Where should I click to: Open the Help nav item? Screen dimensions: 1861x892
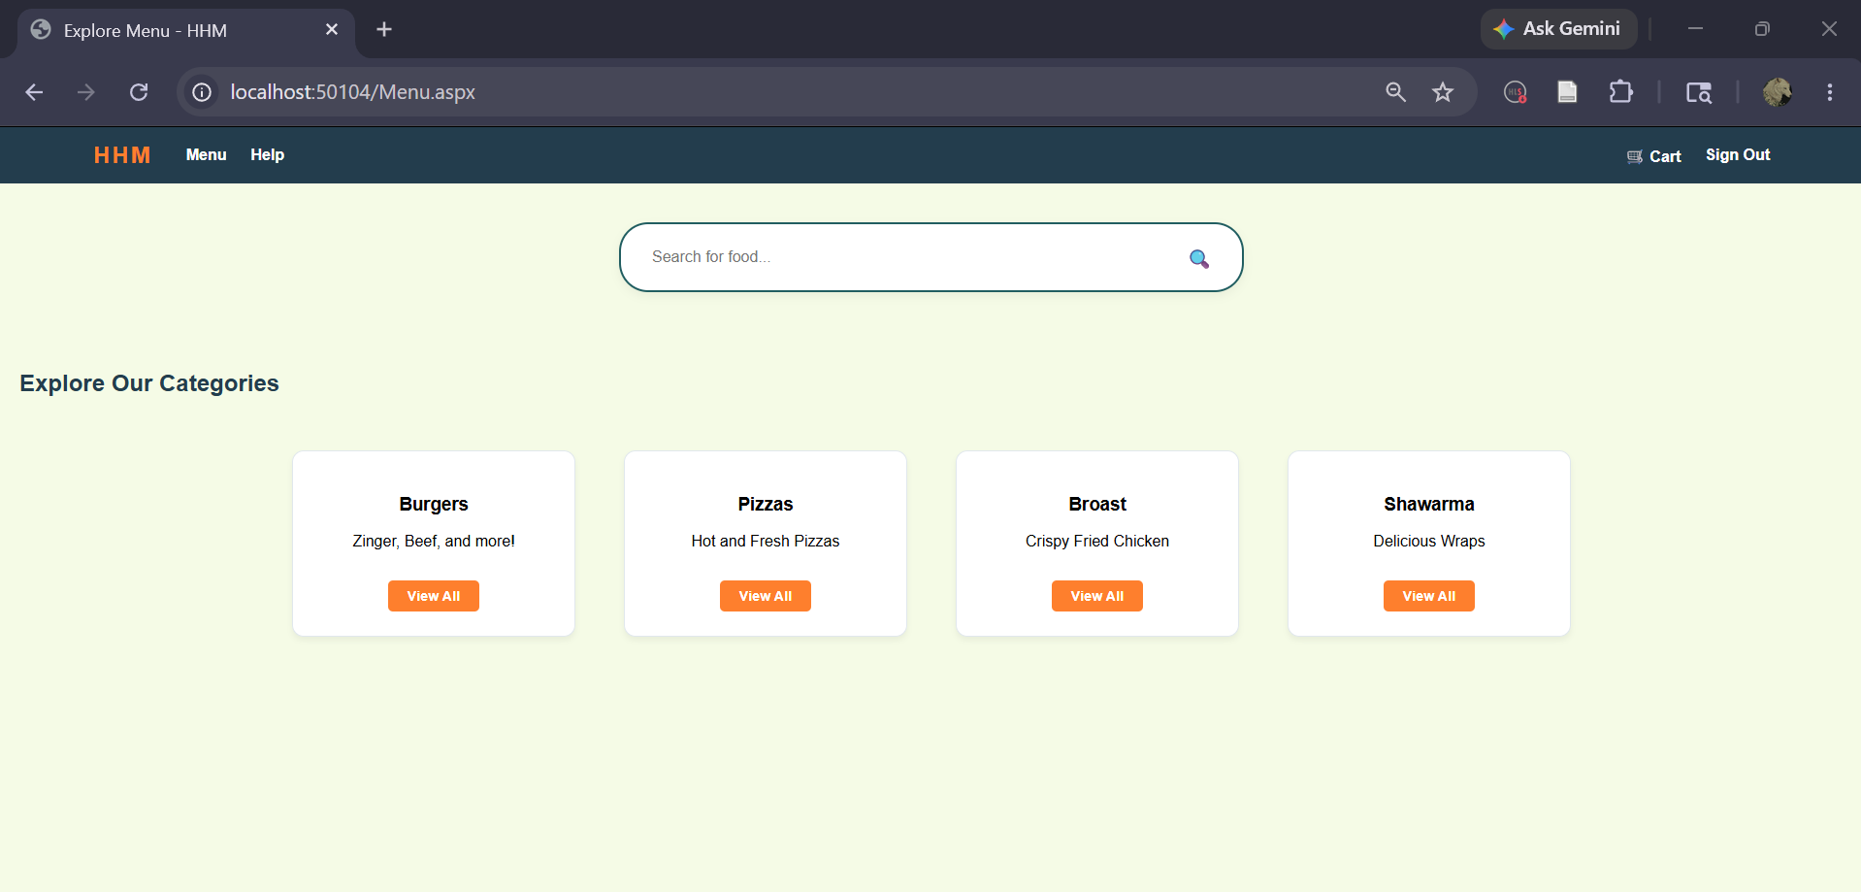tap(267, 155)
